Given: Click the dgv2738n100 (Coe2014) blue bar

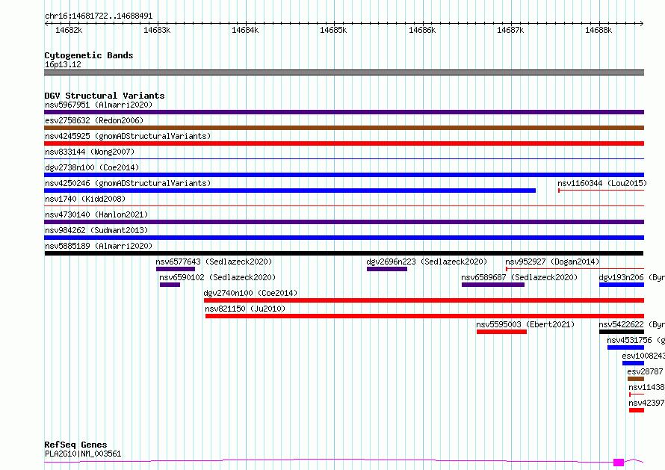Looking at the screenshot, I should point(344,175).
